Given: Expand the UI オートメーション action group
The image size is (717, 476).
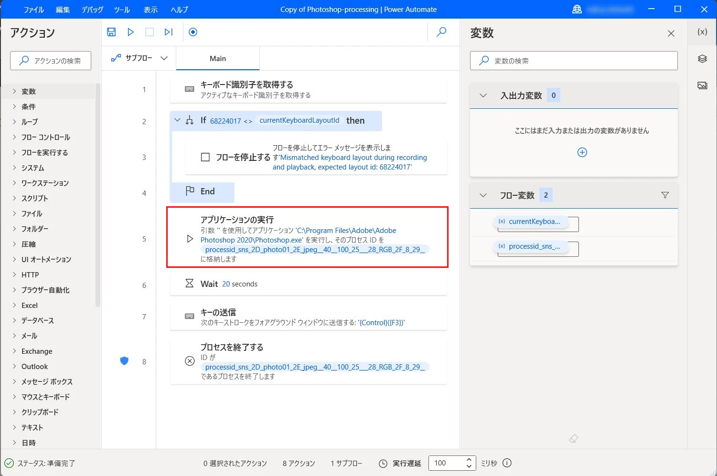Looking at the screenshot, I should [x=46, y=259].
